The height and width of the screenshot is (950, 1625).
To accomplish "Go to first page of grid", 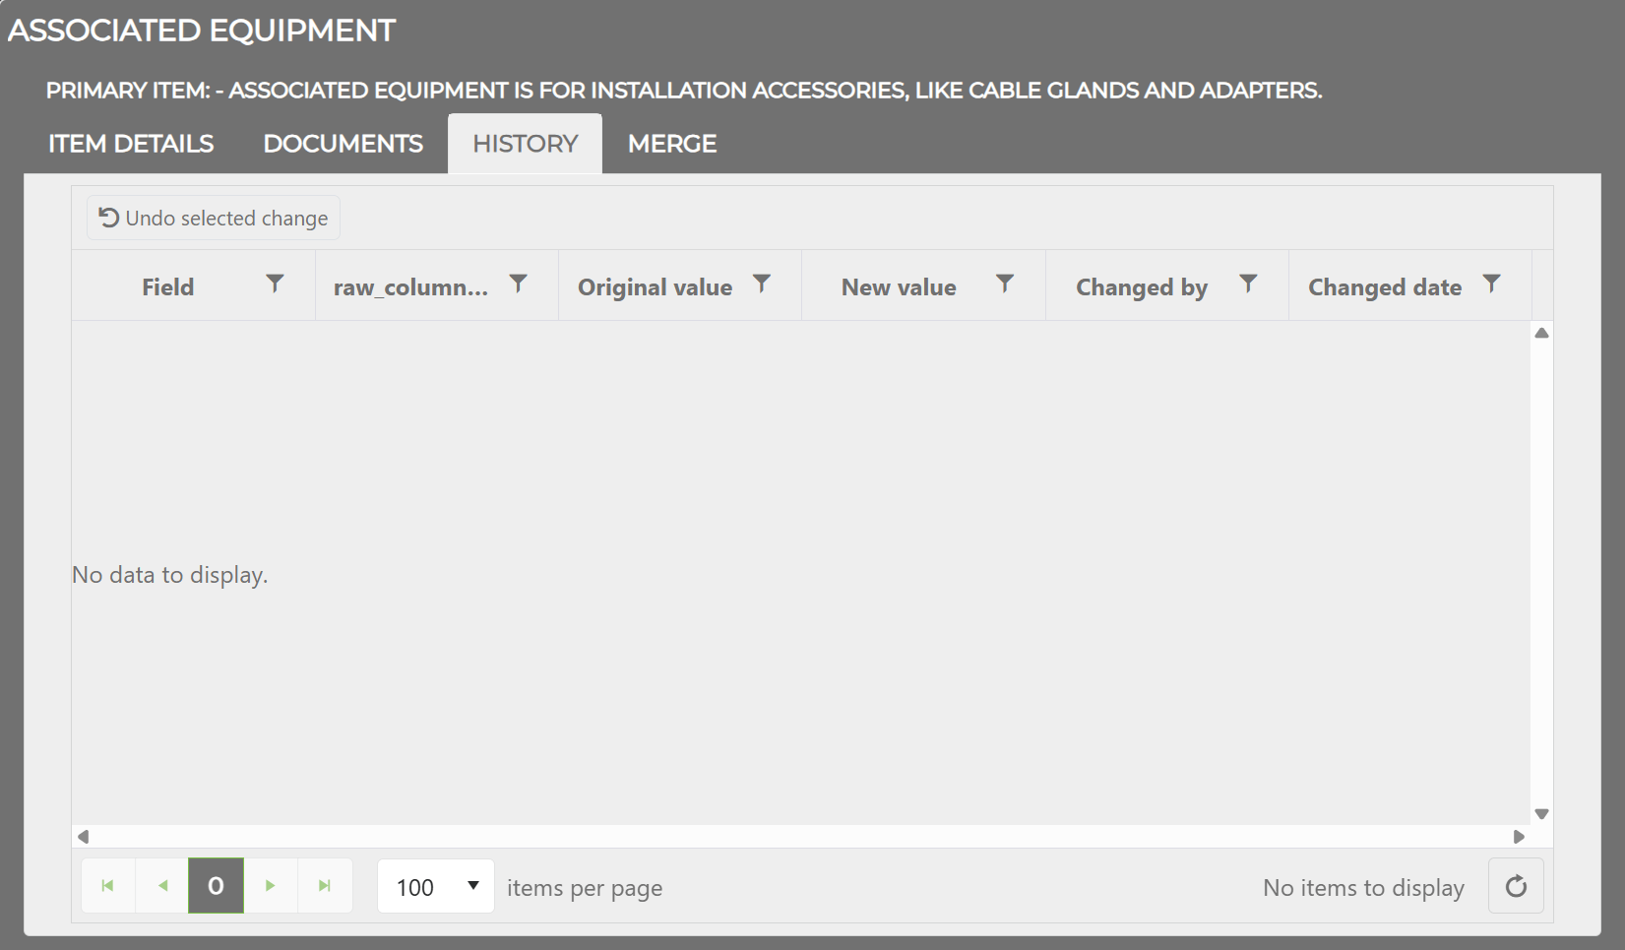I will point(108,886).
